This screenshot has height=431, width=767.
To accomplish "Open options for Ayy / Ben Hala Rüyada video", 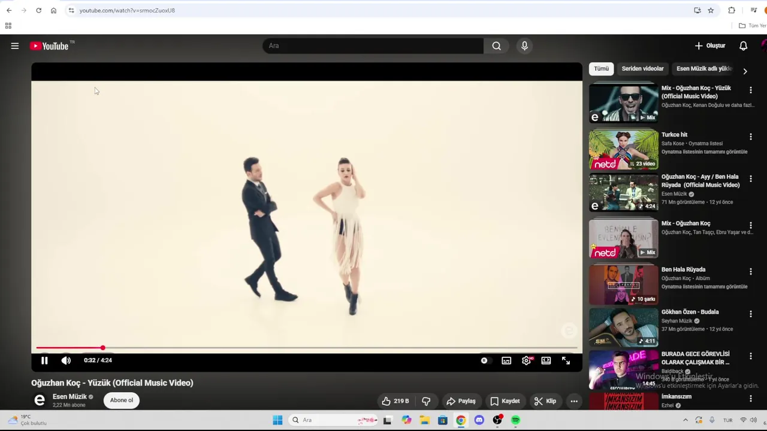I will pos(750,178).
